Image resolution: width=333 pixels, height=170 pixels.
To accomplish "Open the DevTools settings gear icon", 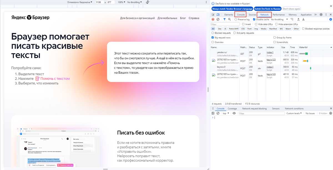I will click(321, 15).
